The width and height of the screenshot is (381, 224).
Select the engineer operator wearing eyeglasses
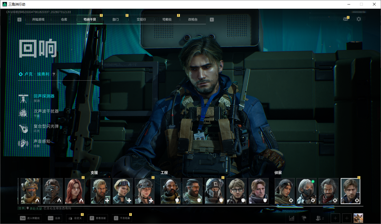point(237,191)
